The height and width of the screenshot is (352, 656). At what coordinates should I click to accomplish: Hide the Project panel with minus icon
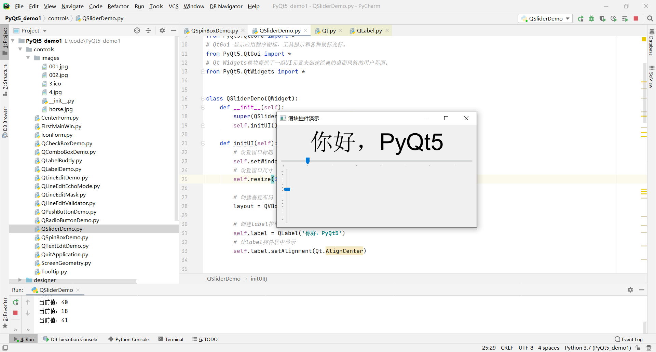pyautogui.click(x=174, y=30)
